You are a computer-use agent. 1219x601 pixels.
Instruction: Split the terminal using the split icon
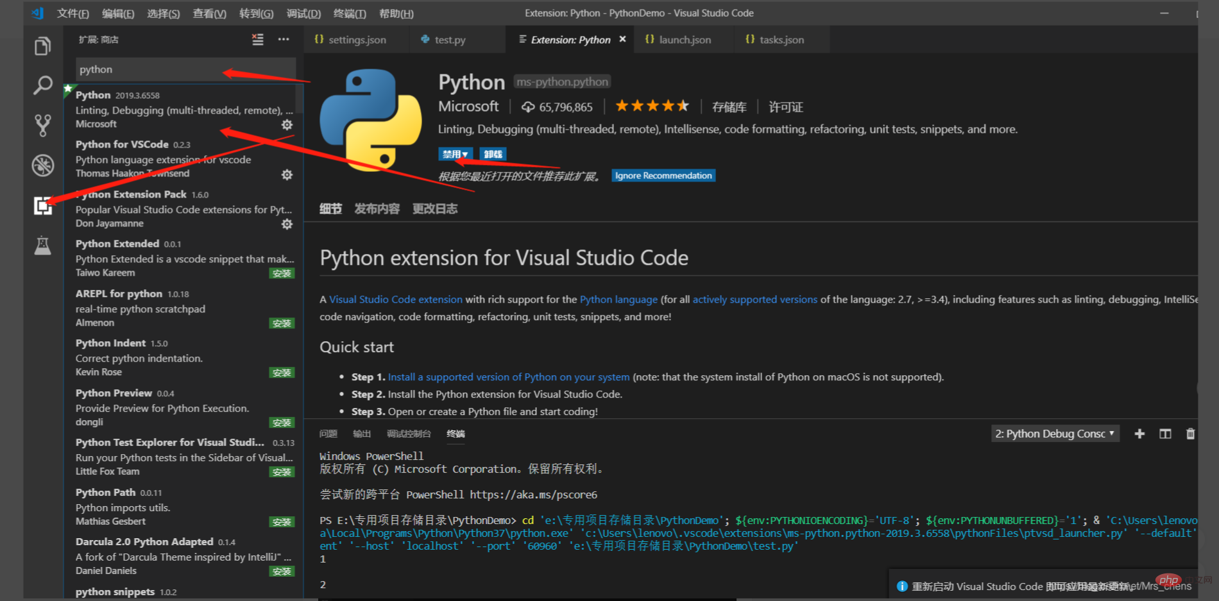coord(1165,434)
